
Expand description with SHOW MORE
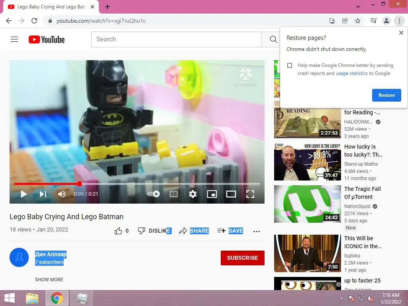[49, 280]
